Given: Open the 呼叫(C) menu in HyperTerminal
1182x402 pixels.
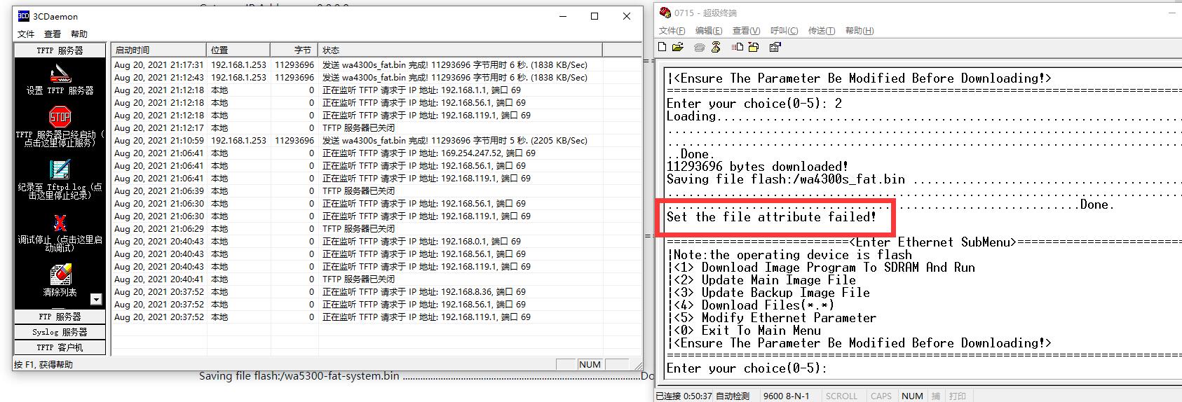Looking at the screenshot, I should (784, 31).
